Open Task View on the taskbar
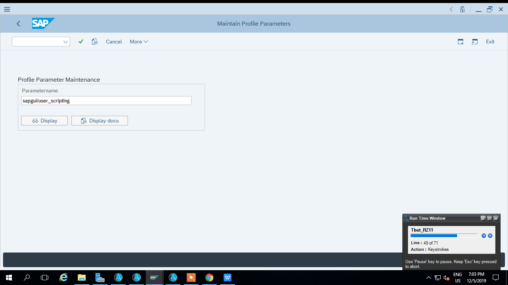508x285 pixels. coord(45,278)
